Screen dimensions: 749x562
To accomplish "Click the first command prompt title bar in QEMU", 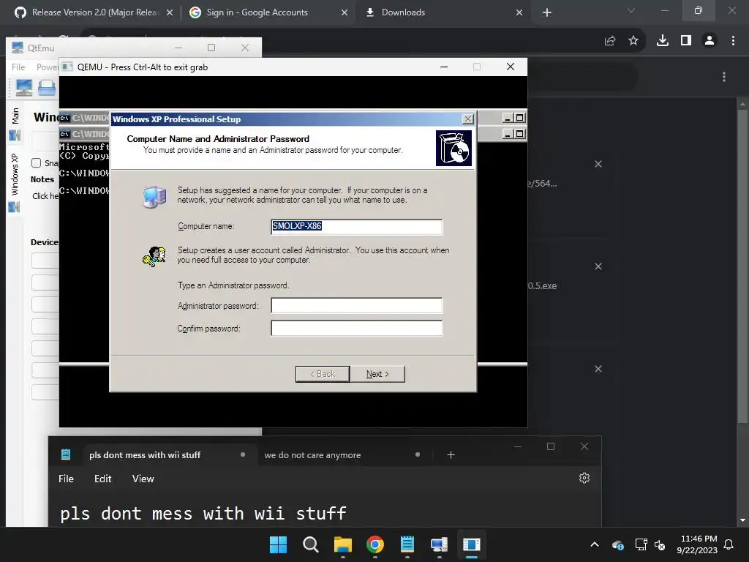I will [x=84, y=118].
